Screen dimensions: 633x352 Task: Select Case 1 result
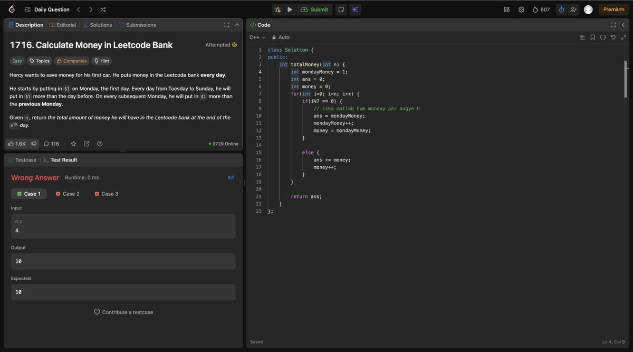click(29, 194)
